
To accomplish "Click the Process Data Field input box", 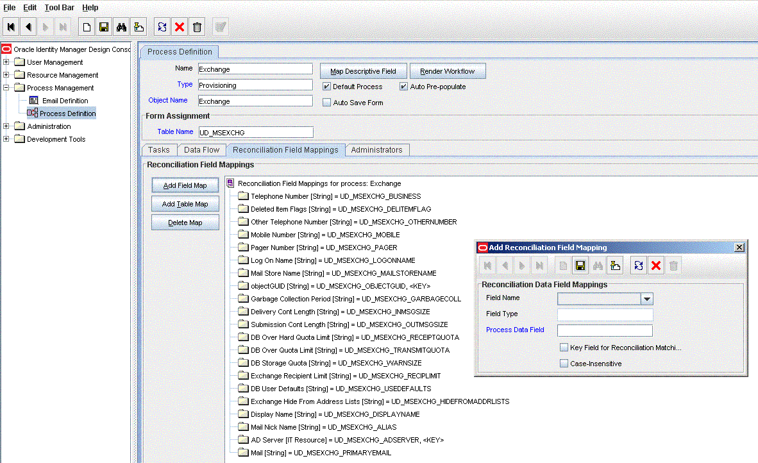I will [x=605, y=330].
